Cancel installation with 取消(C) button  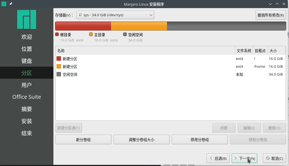pyautogui.click(x=274, y=158)
